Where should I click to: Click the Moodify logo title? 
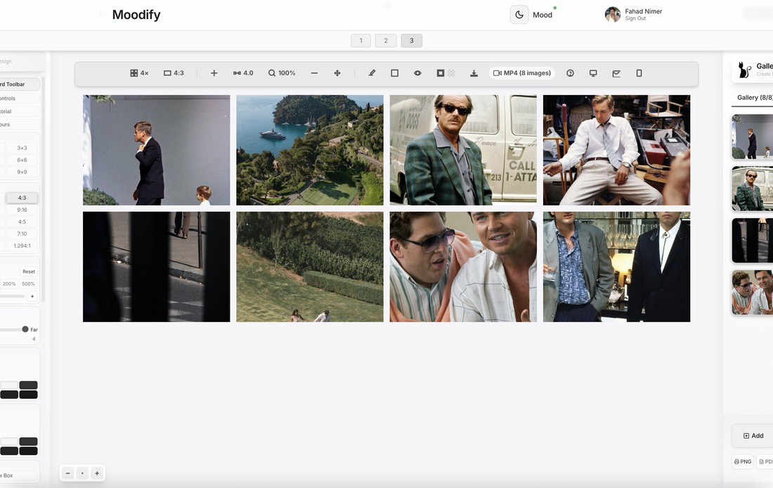click(136, 15)
